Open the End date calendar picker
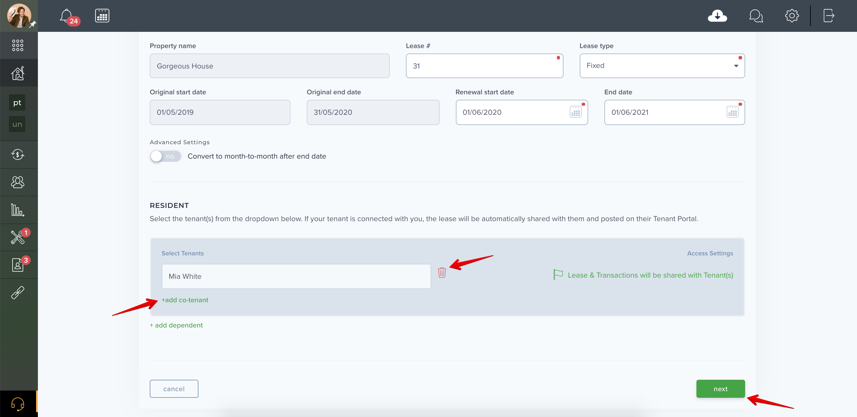 pos(733,112)
